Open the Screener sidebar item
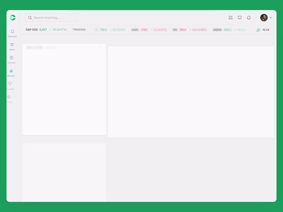283x212 pixels. coord(10,86)
